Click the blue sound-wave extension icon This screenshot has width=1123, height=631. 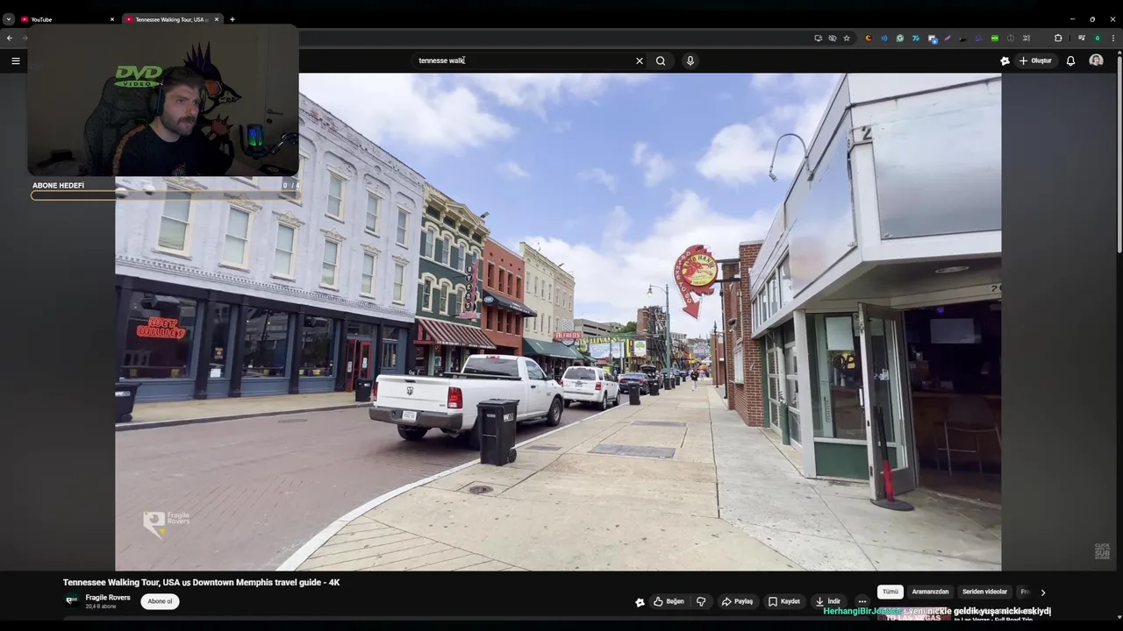pos(884,38)
